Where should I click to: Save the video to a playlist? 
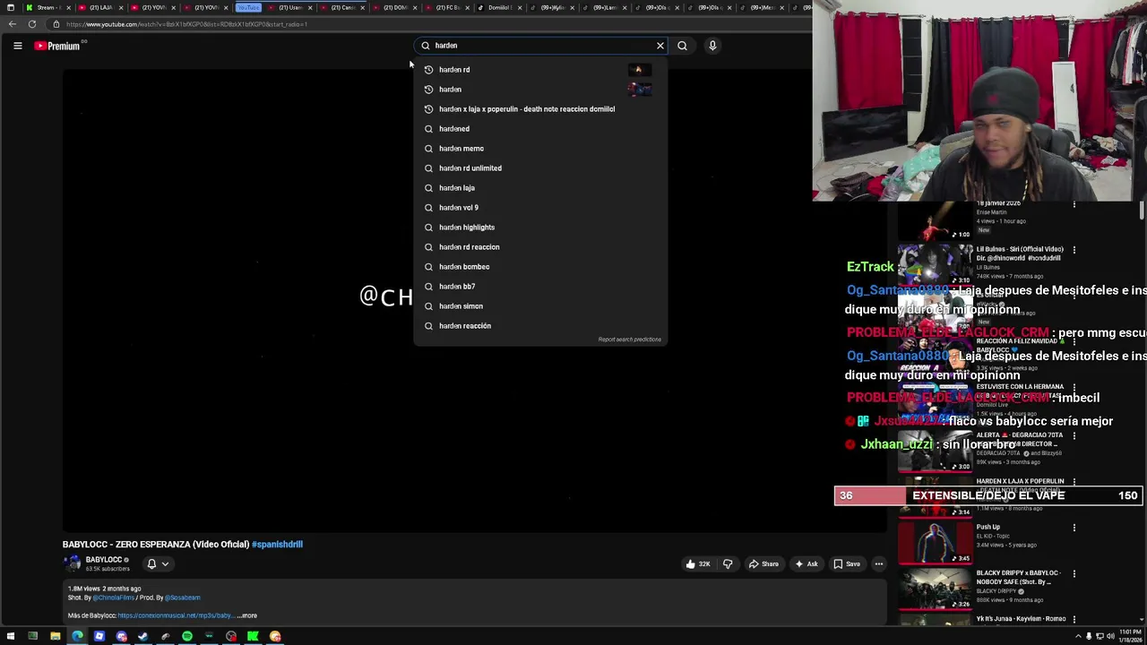point(847,564)
